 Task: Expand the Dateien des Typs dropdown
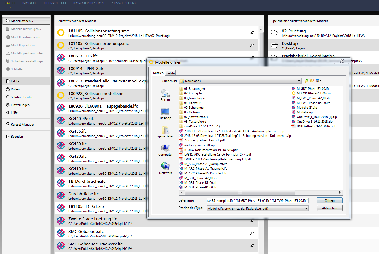(306, 209)
